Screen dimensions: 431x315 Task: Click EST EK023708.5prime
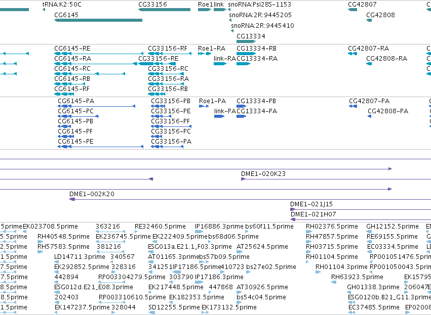[x=50, y=227]
